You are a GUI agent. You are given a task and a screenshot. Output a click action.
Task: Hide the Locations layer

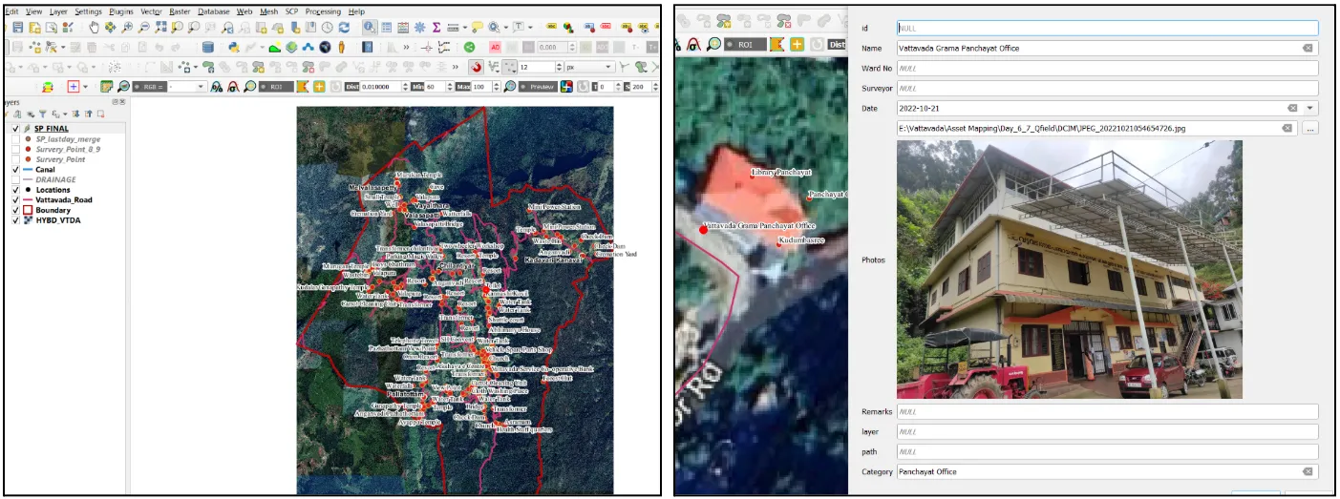tap(15, 190)
